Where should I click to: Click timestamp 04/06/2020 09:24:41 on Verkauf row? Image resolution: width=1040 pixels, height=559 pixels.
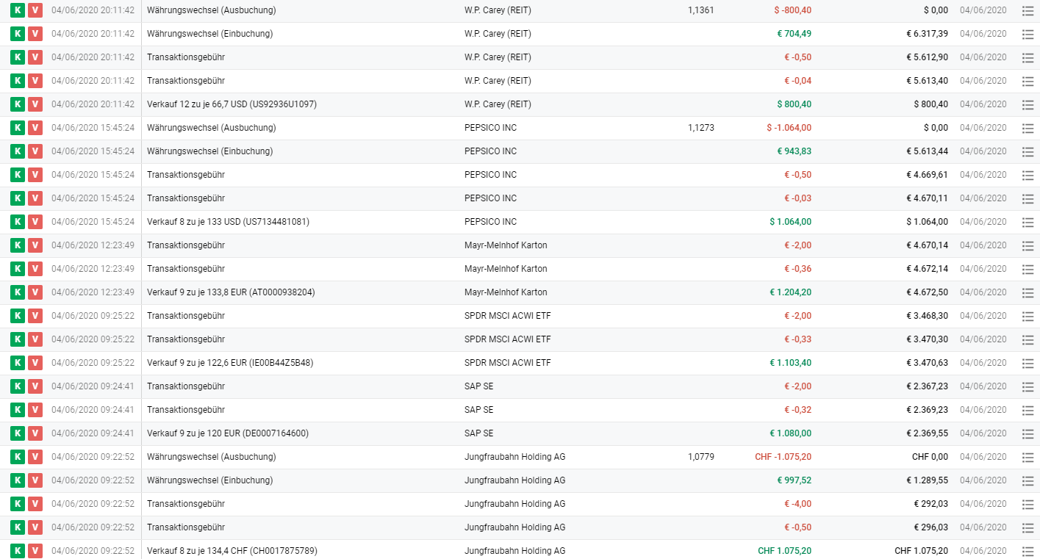tap(93, 433)
